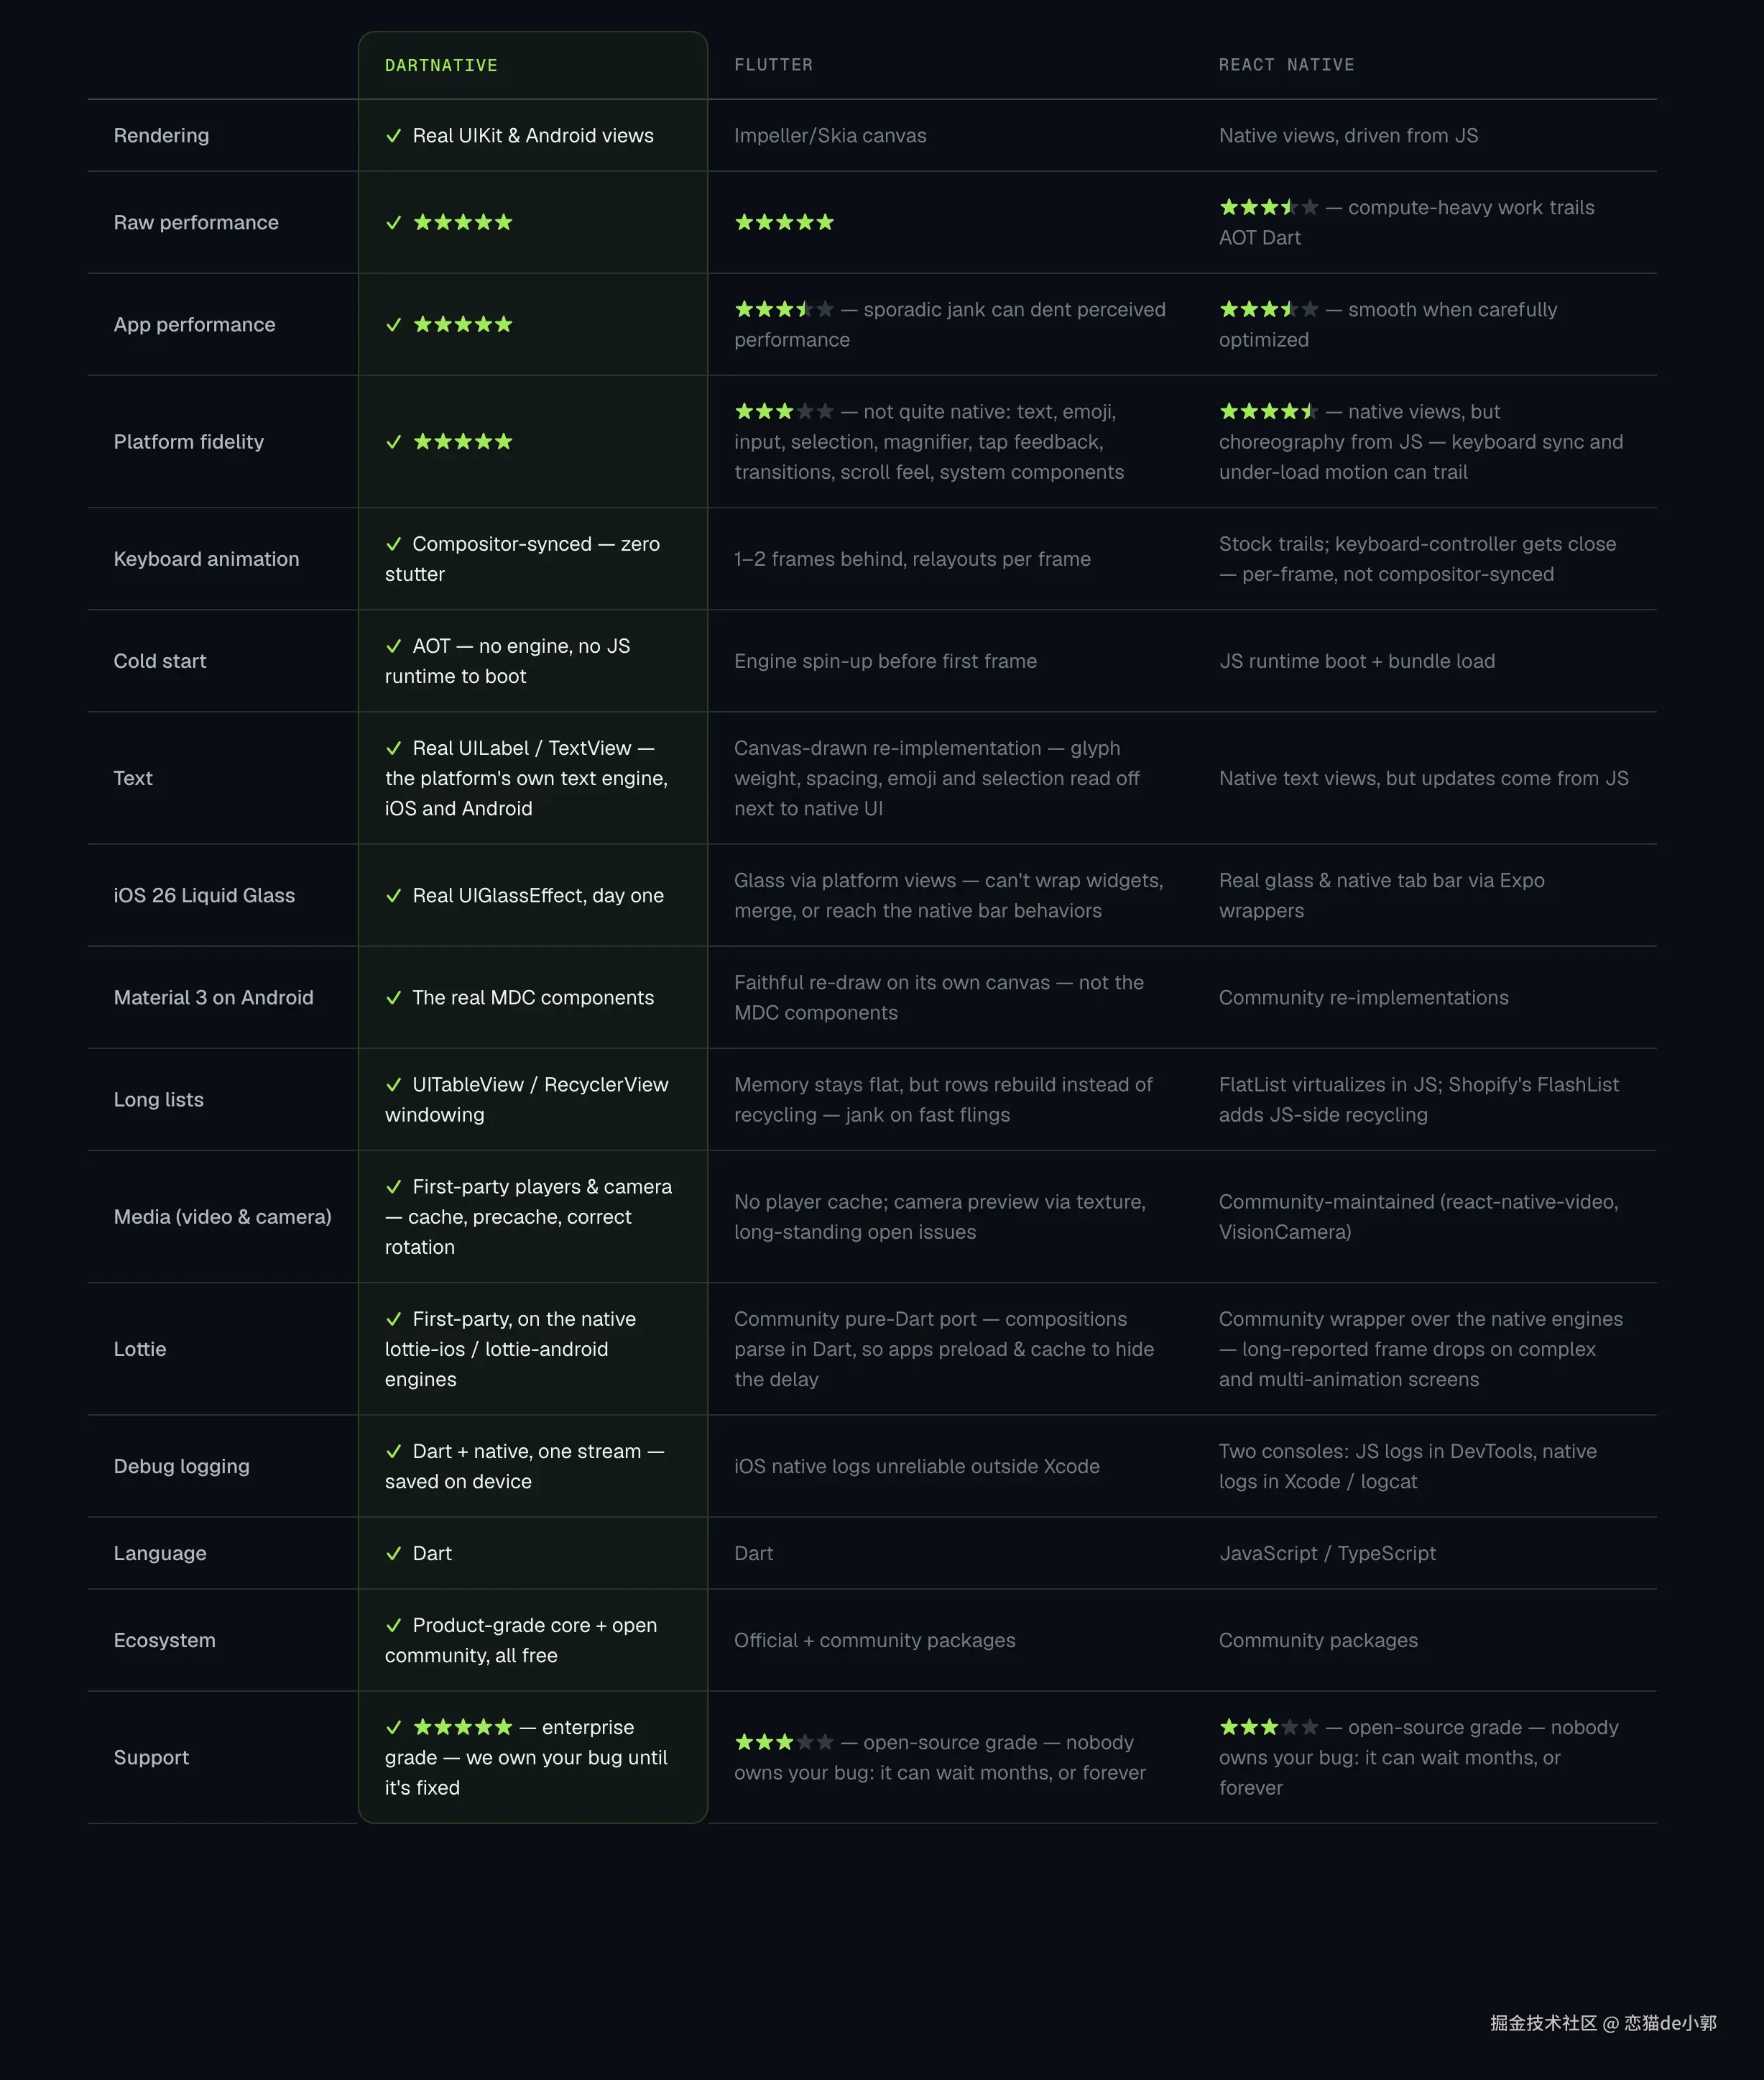Click the checkmark beside Real UIKit & Android views
Screen dimensions: 1764x2080
pos(394,136)
